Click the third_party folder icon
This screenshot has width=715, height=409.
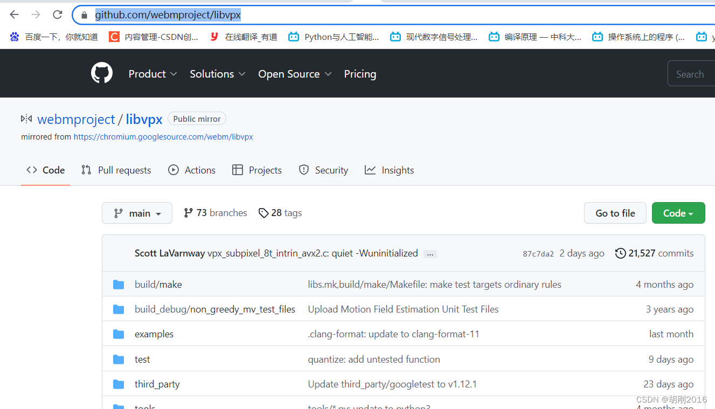pos(119,384)
